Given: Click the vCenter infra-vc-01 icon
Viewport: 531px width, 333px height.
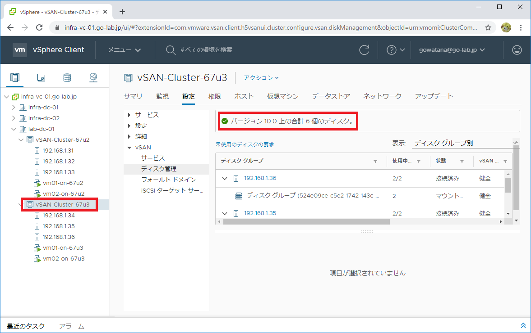Looking at the screenshot, I should pos(15,97).
